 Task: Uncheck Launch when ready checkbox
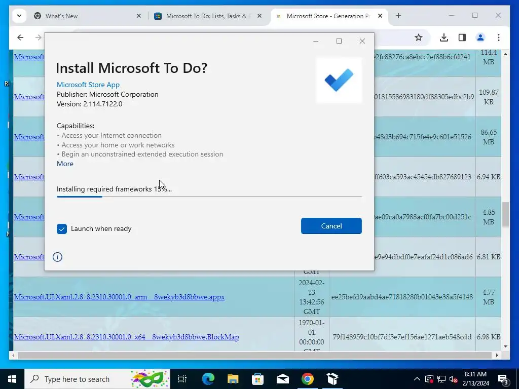(61, 229)
